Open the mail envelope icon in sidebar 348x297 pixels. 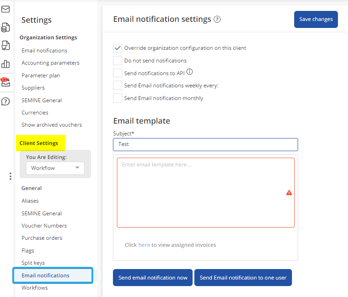tap(6, 9)
